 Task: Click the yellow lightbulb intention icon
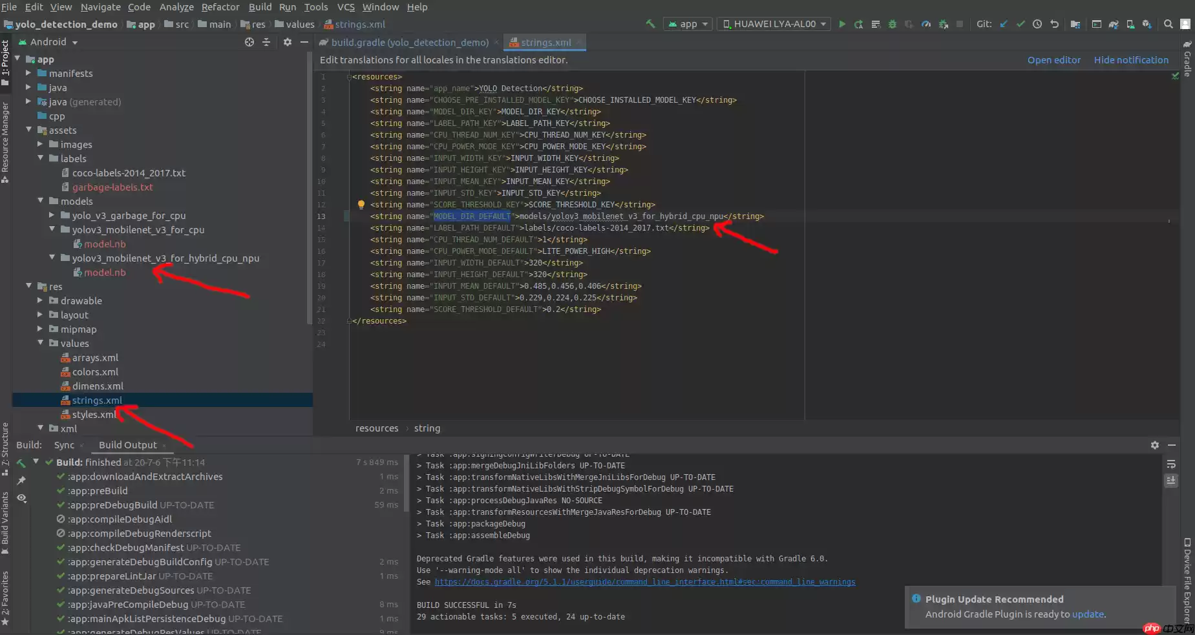361,205
